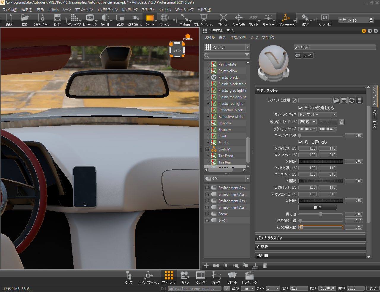The image size is (380, 292).
Task: Open the マッピング タイプ dropdown
Action: coord(317,115)
